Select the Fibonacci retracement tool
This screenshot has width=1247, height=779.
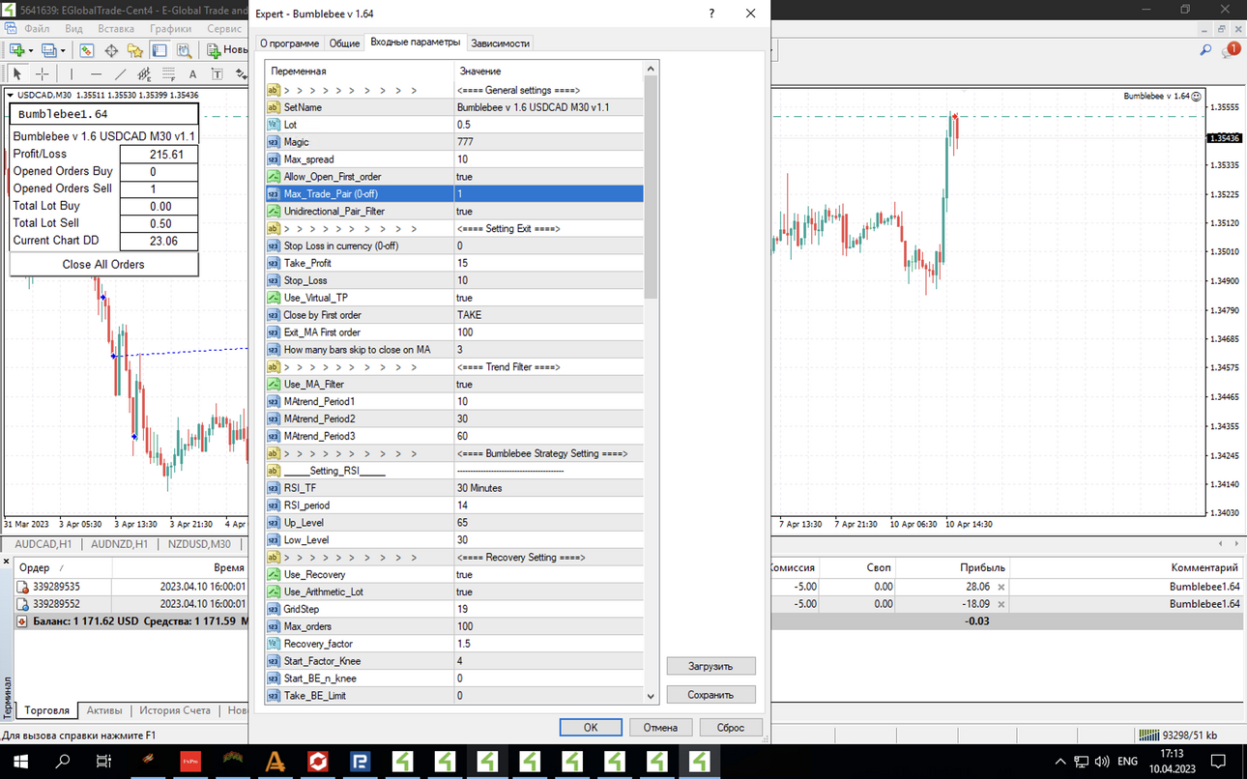coord(168,74)
